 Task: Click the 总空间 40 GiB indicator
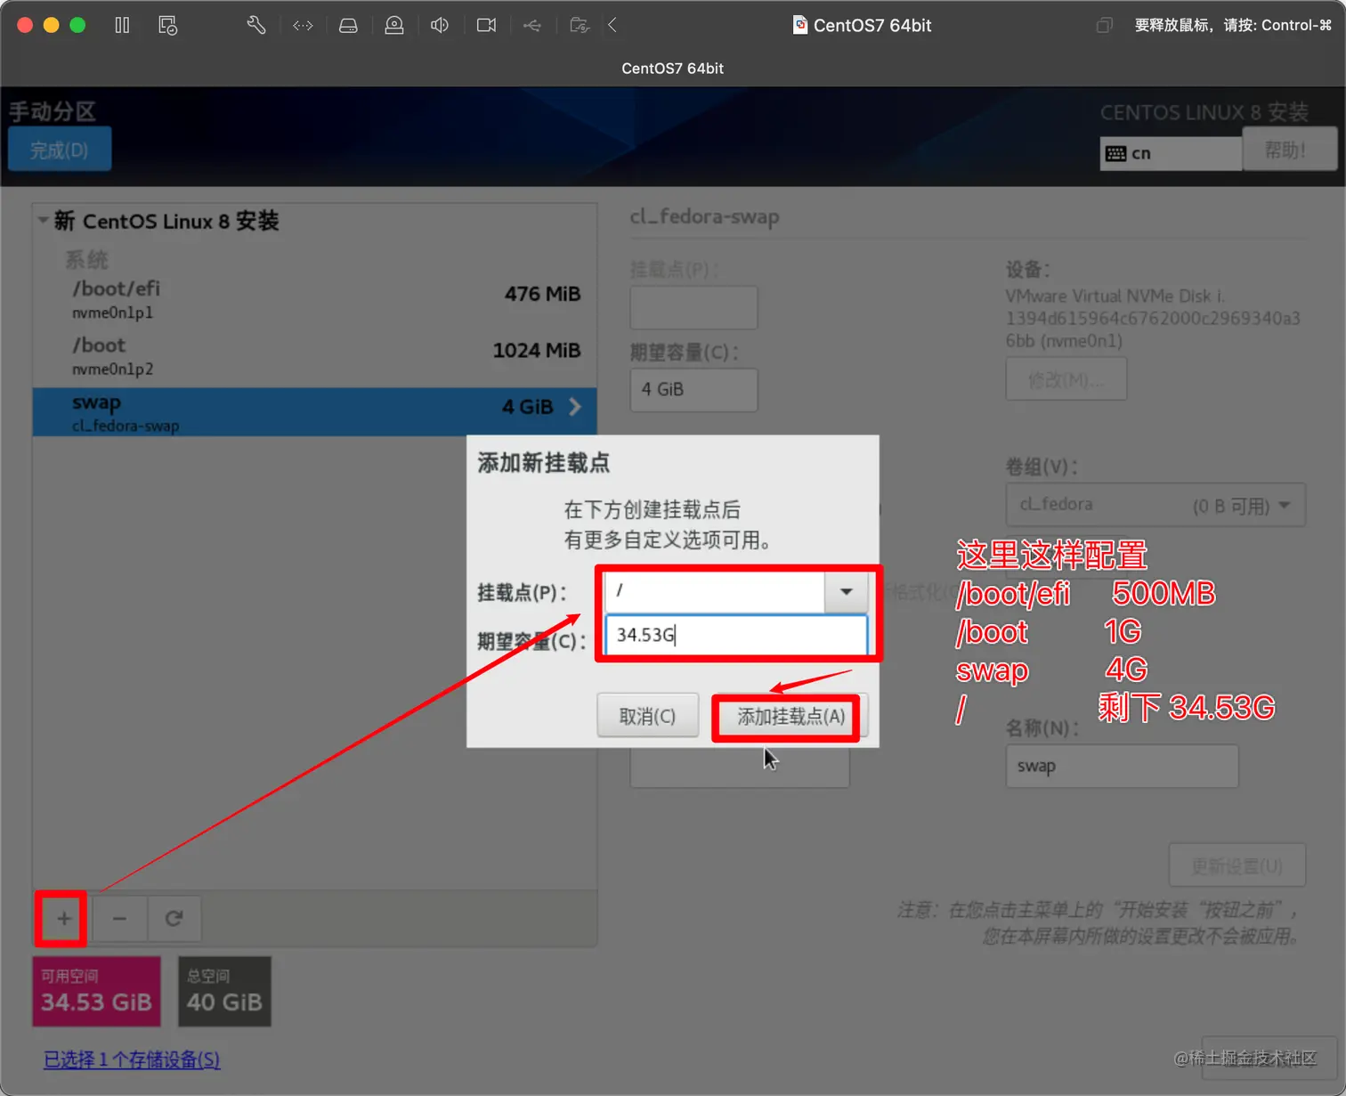pos(224,992)
